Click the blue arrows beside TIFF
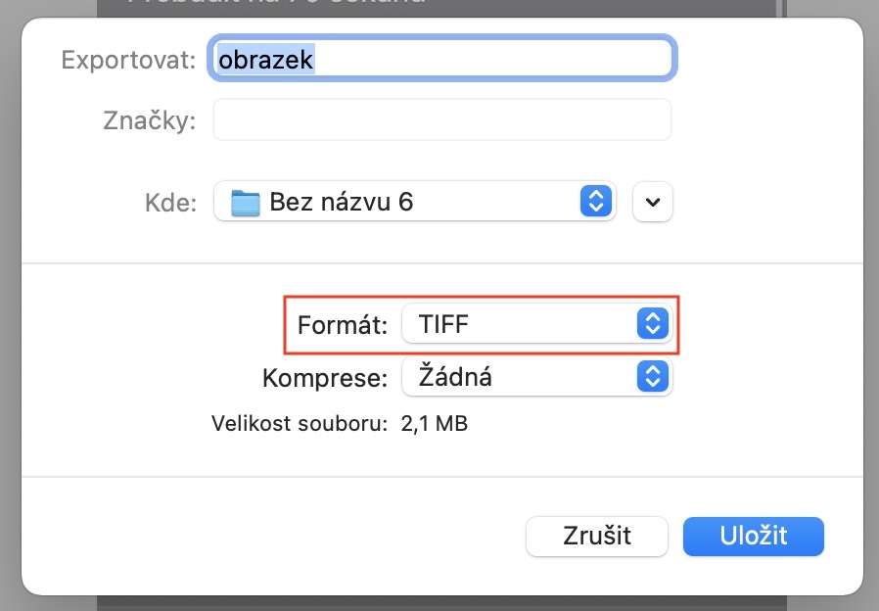This screenshot has height=611, width=879. coord(651,323)
